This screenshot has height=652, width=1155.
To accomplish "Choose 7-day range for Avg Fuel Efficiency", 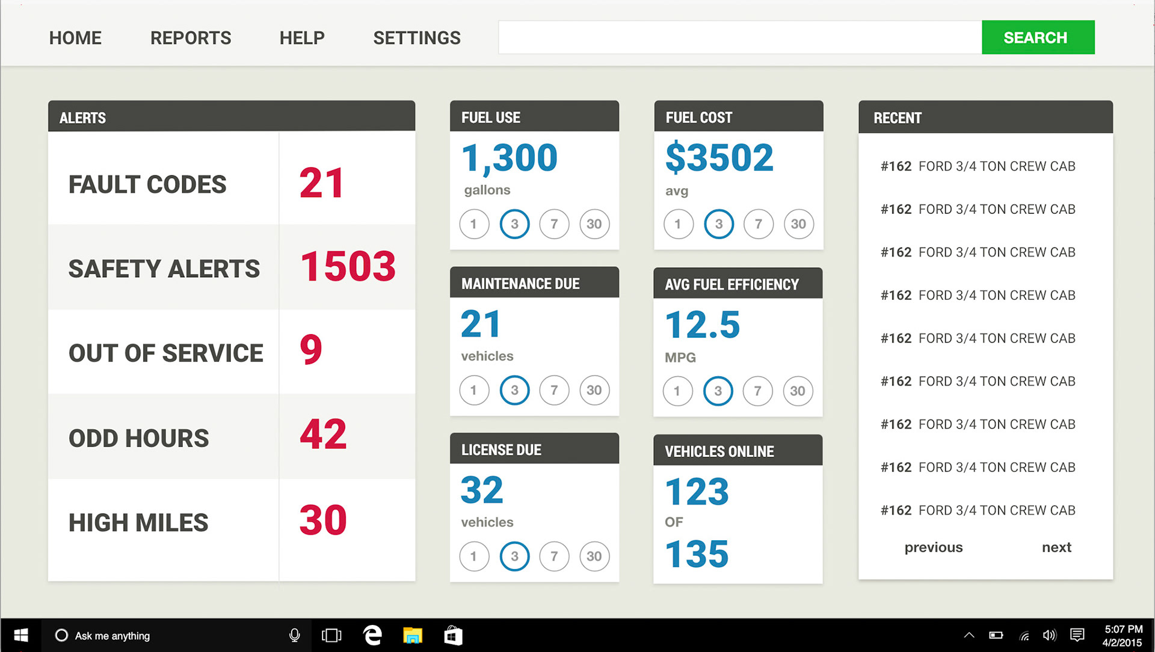I will click(757, 391).
